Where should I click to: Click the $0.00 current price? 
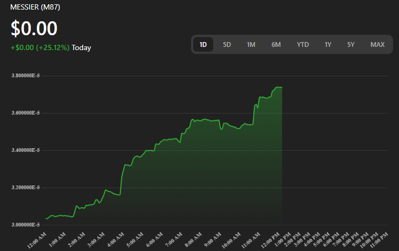click(x=34, y=28)
